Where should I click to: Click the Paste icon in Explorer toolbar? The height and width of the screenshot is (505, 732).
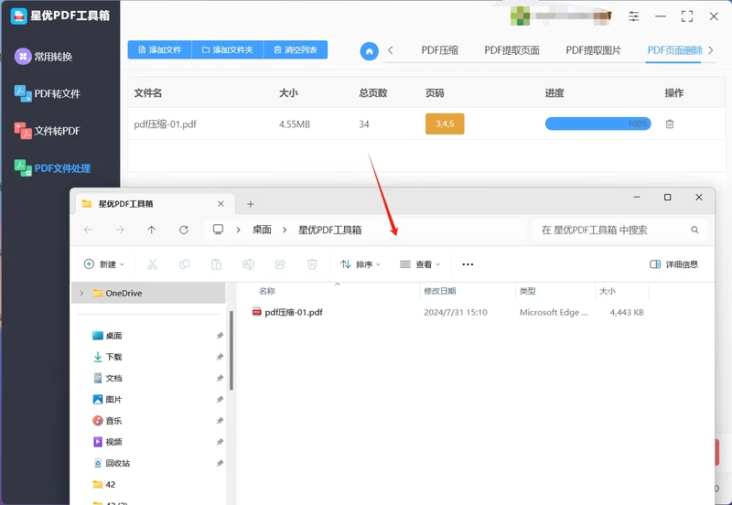tap(216, 264)
